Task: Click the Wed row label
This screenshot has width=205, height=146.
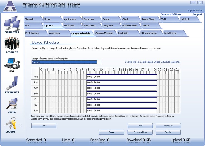Action: [35, 88]
